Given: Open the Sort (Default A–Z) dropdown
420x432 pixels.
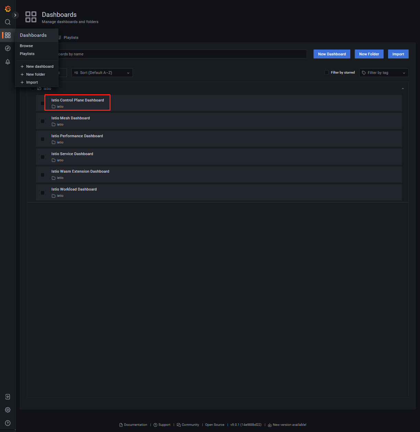Looking at the screenshot, I should [102, 73].
